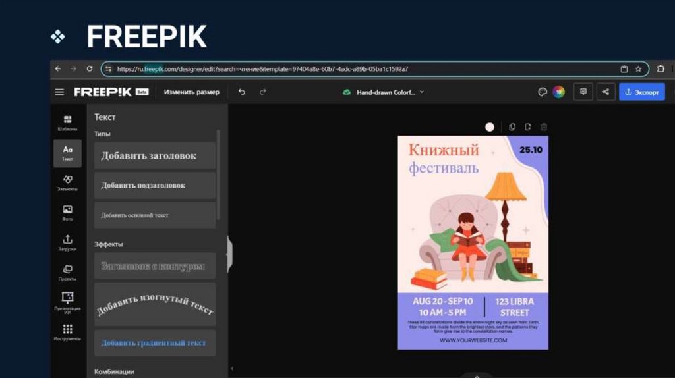Viewport: 675px width, 378px height.
Task: Choose the 'Заголовок с контуром' outline effect
Action: (x=155, y=266)
